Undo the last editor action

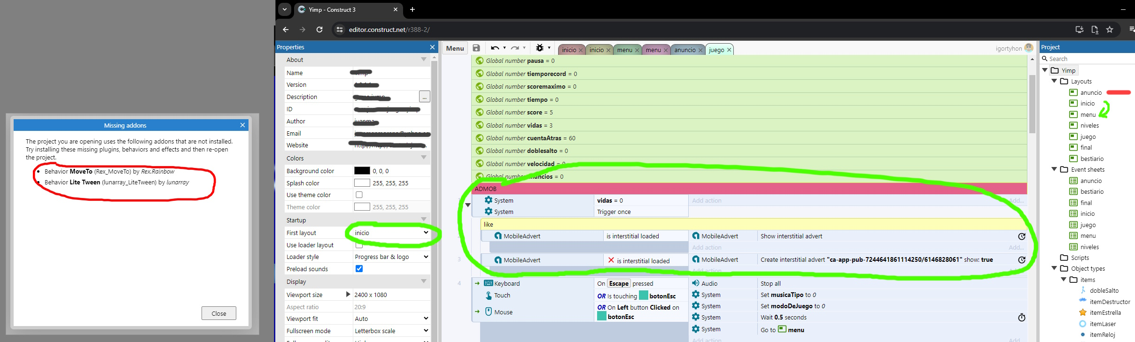pyautogui.click(x=495, y=48)
